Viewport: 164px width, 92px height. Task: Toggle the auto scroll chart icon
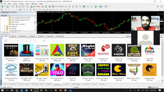tap(88, 6)
